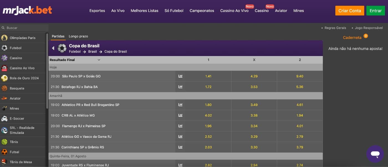Open the Campeonatos menu in top navigation
The height and width of the screenshot is (167, 388).
(x=202, y=11)
